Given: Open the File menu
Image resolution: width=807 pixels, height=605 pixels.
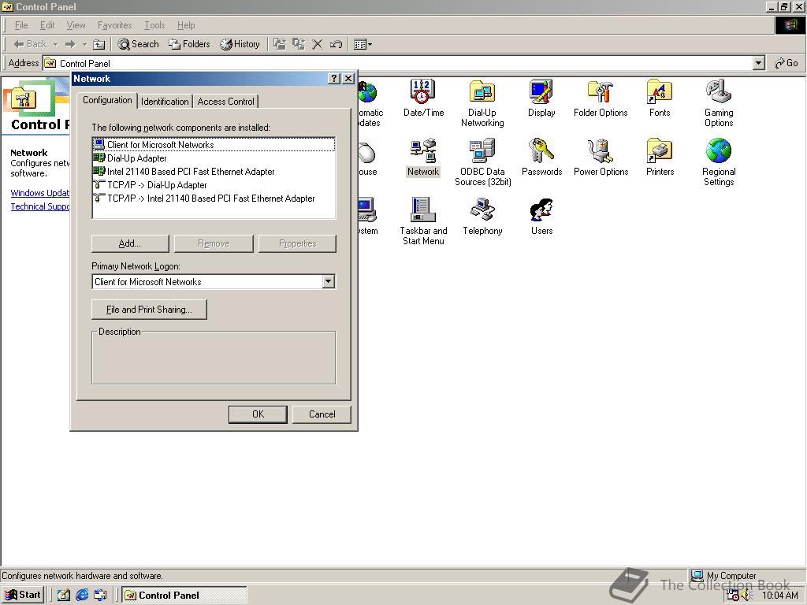Looking at the screenshot, I should [x=21, y=25].
